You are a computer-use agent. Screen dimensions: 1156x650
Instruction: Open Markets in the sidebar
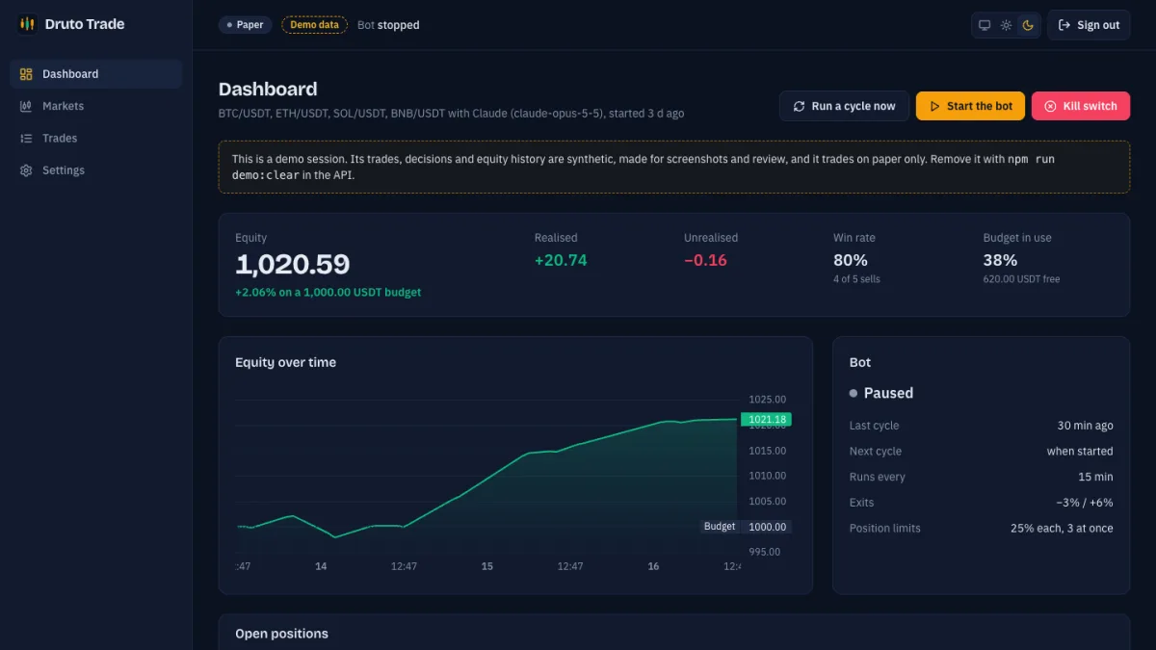[95, 106]
